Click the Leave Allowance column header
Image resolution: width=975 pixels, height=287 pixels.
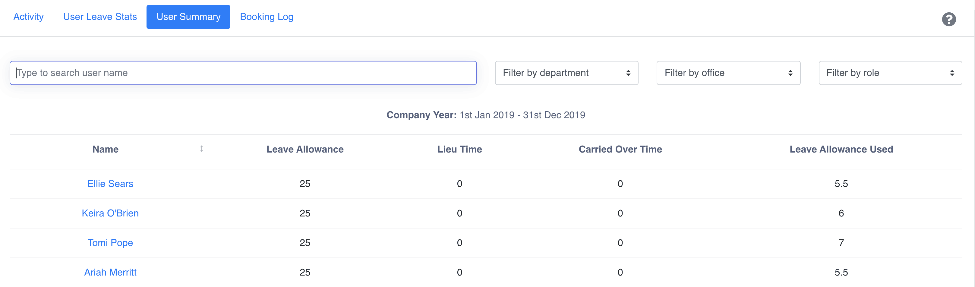tap(305, 149)
